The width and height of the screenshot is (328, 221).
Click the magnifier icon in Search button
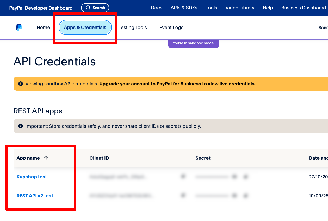(x=88, y=8)
